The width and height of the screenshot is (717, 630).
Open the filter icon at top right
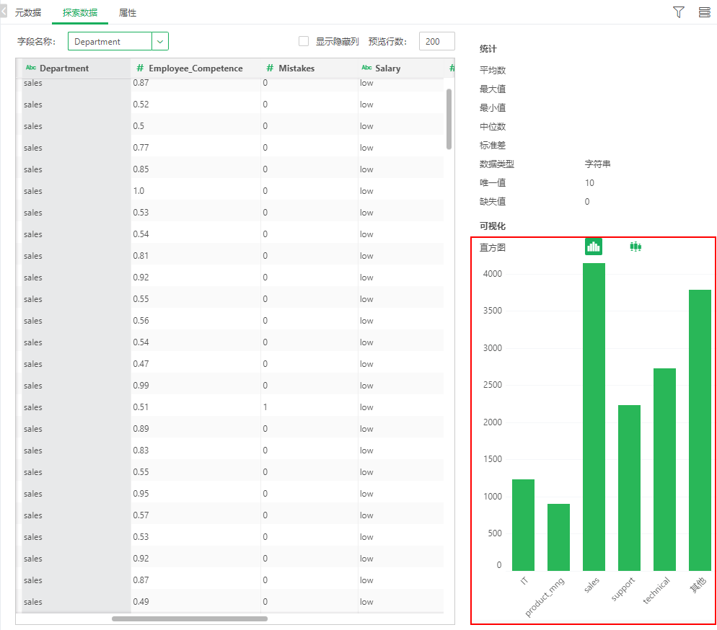coord(678,12)
